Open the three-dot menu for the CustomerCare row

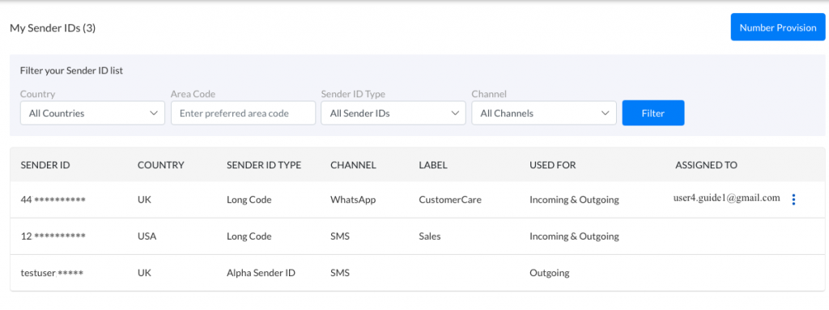tap(793, 199)
